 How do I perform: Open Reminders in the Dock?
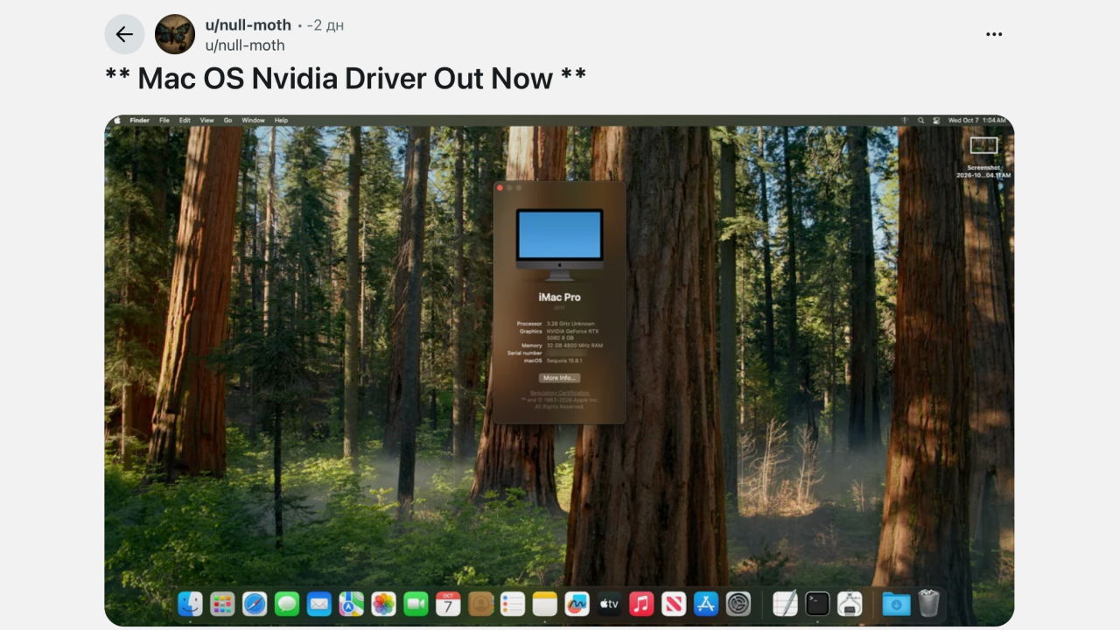513,604
